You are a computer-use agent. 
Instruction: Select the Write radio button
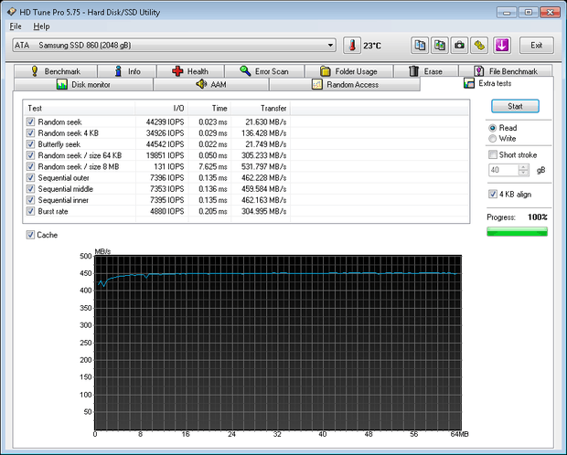492,139
